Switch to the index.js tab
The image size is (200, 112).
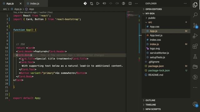point(36,3)
